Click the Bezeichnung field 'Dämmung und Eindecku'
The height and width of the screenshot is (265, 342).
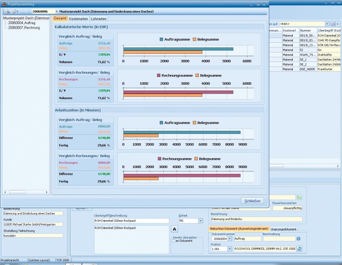coord(256,219)
